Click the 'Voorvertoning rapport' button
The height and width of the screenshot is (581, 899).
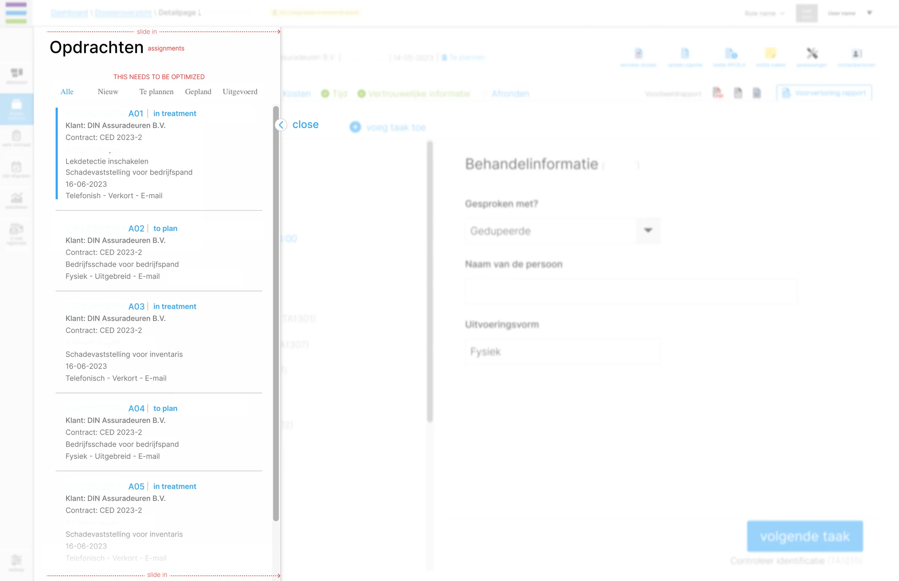824,93
